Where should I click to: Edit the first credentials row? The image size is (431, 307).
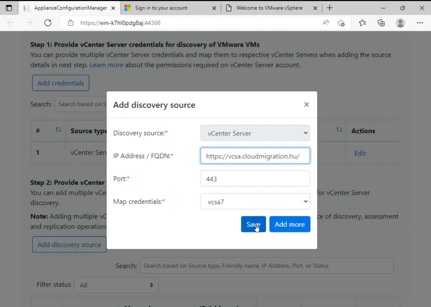click(x=360, y=153)
